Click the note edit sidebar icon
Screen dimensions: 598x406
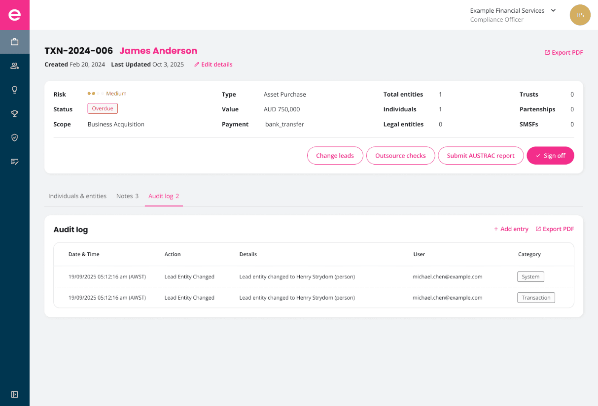[15, 162]
